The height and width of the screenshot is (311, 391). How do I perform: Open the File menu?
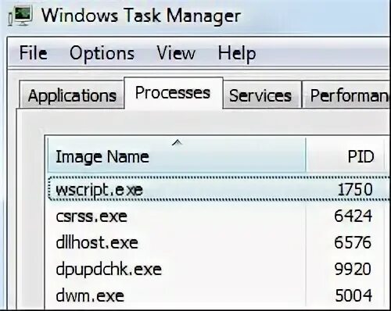(34, 53)
